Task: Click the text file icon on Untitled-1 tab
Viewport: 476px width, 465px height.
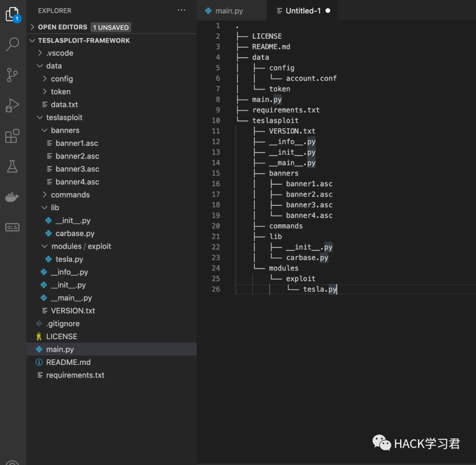Action: click(x=279, y=11)
